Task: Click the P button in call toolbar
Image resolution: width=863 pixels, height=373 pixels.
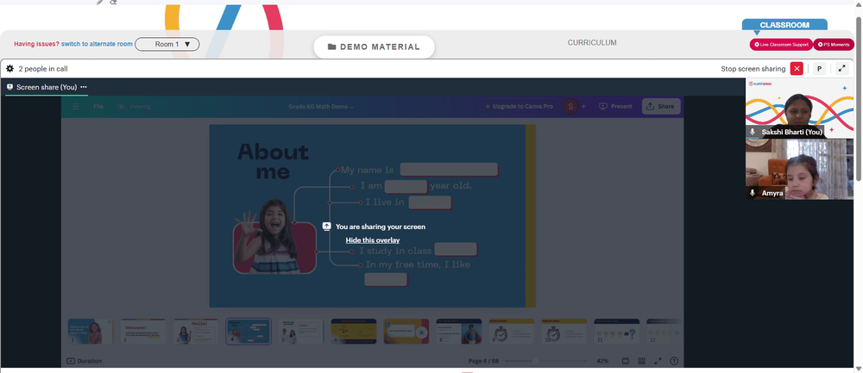Action: (819, 69)
